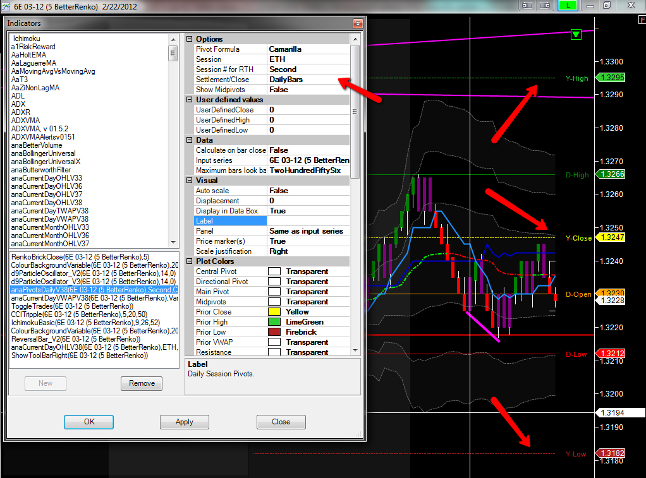Click the OK button
The image size is (646, 478).
point(88,422)
